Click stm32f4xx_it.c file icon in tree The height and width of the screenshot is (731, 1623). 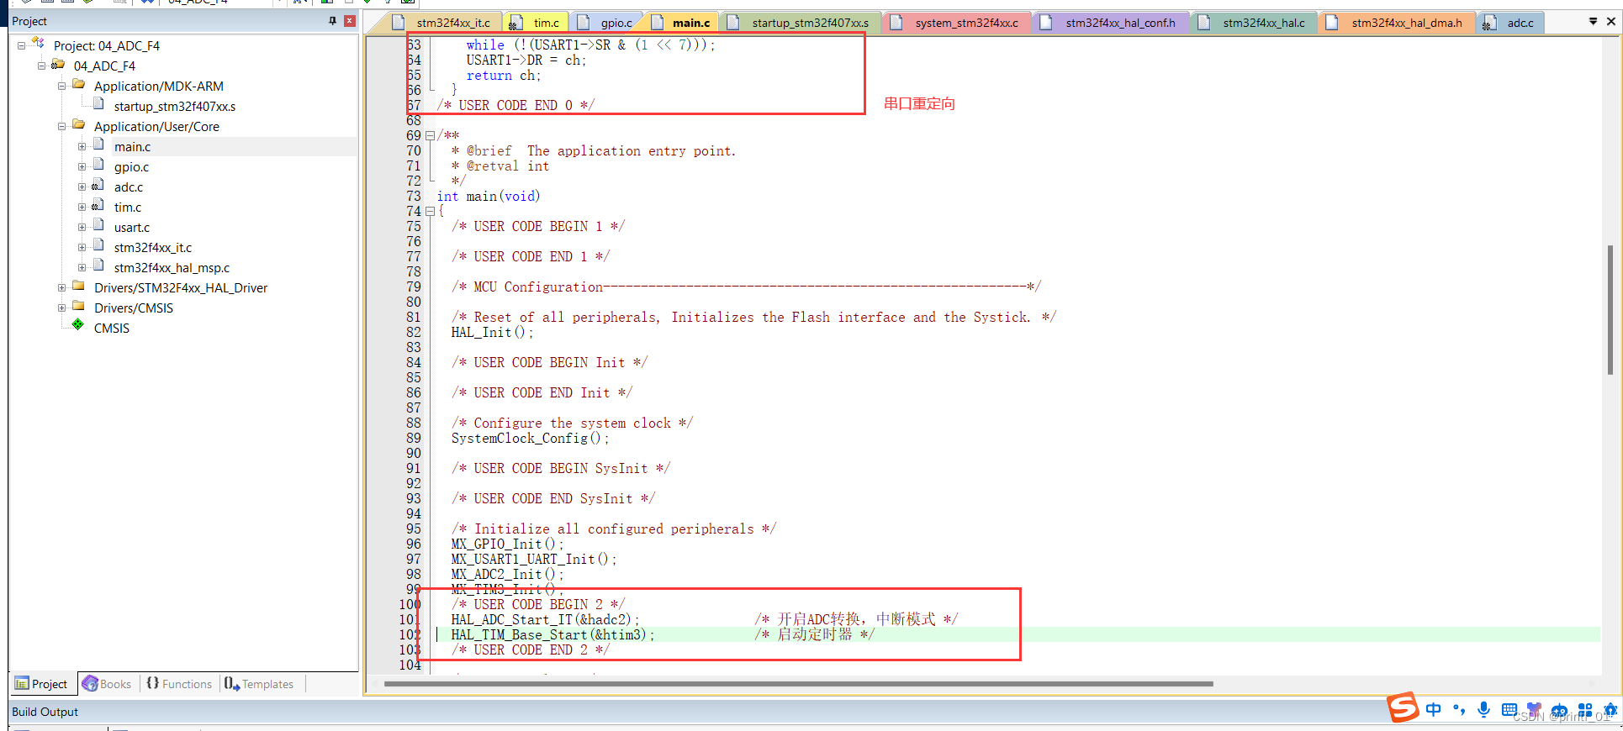[98, 246]
